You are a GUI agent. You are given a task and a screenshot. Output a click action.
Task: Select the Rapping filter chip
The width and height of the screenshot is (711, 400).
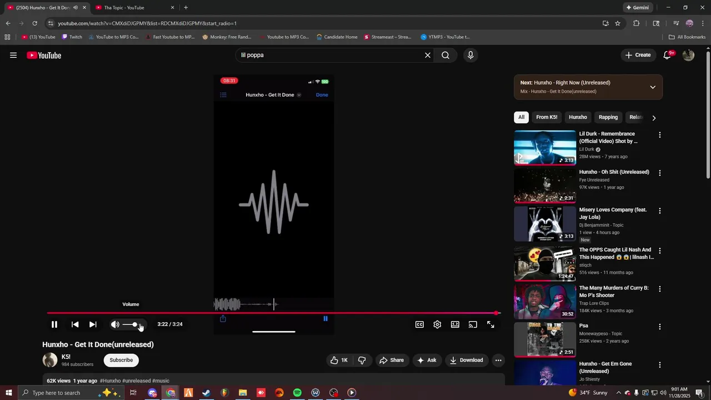[x=608, y=117]
